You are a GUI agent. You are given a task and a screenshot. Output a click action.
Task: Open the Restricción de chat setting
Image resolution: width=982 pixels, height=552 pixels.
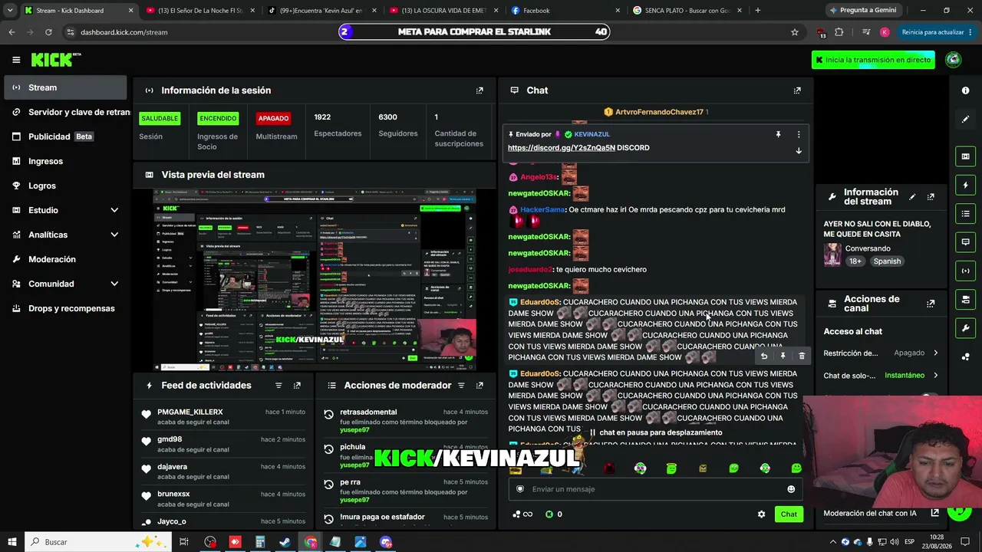(x=881, y=353)
